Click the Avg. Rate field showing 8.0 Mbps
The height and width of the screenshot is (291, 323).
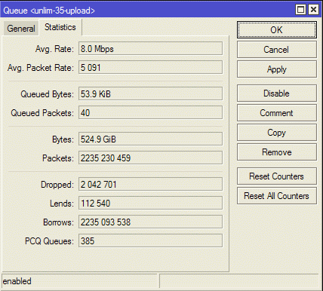click(x=150, y=48)
